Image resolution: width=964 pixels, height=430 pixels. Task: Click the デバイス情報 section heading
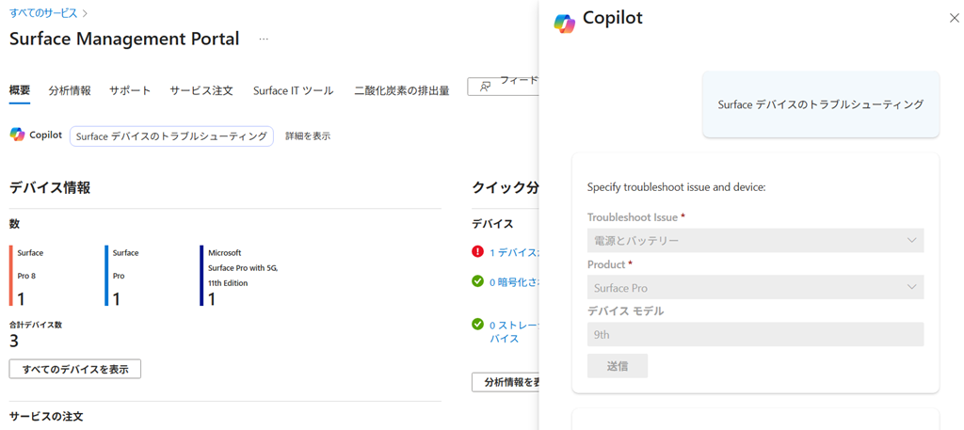[50, 188]
